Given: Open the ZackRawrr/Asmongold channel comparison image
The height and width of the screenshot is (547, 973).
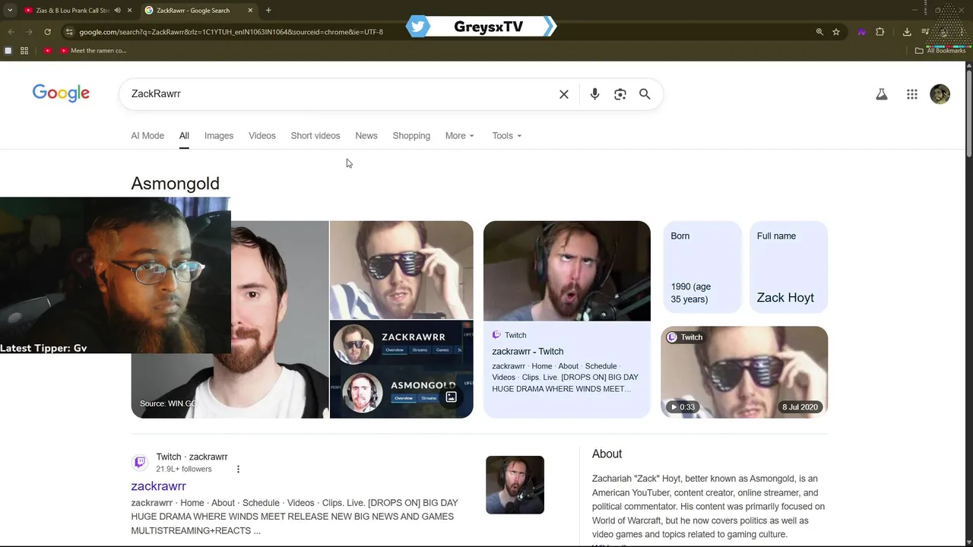Looking at the screenshot, I should click(401, 369).
